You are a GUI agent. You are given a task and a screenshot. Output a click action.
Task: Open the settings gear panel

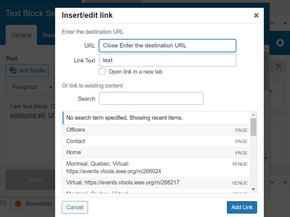coord(280,43)
